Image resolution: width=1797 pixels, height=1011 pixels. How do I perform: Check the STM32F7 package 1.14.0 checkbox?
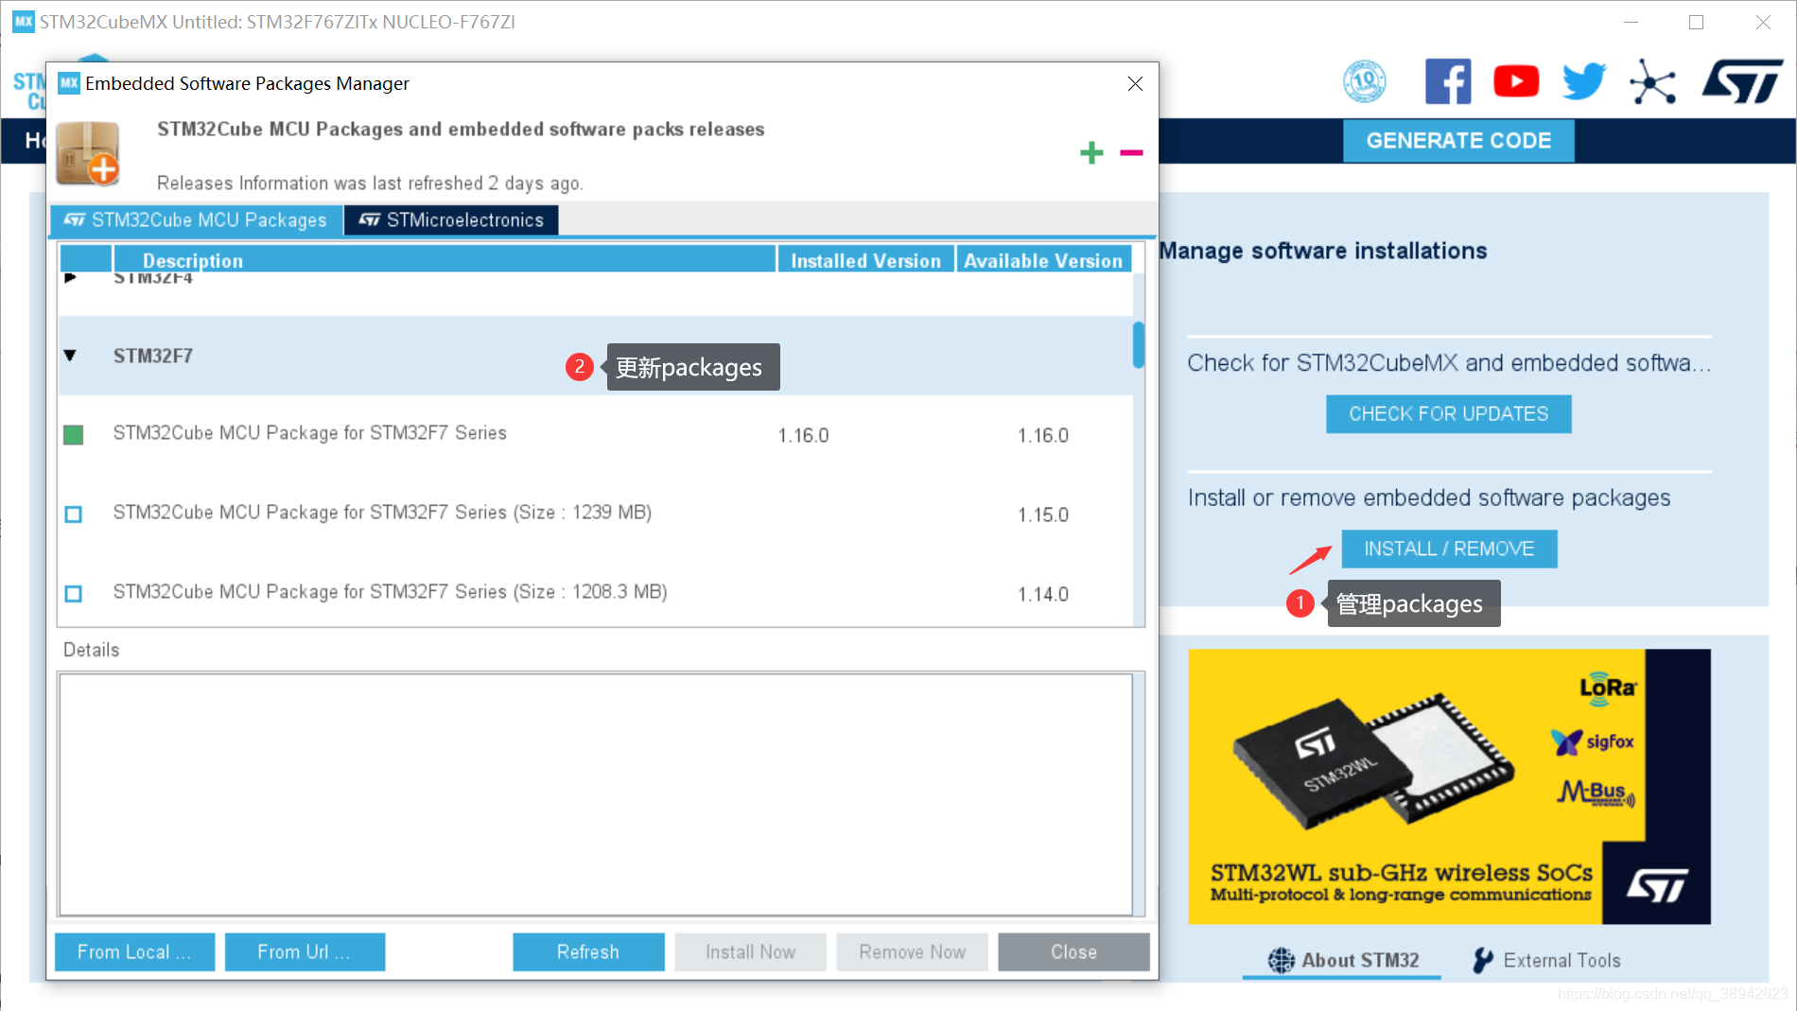73,593
